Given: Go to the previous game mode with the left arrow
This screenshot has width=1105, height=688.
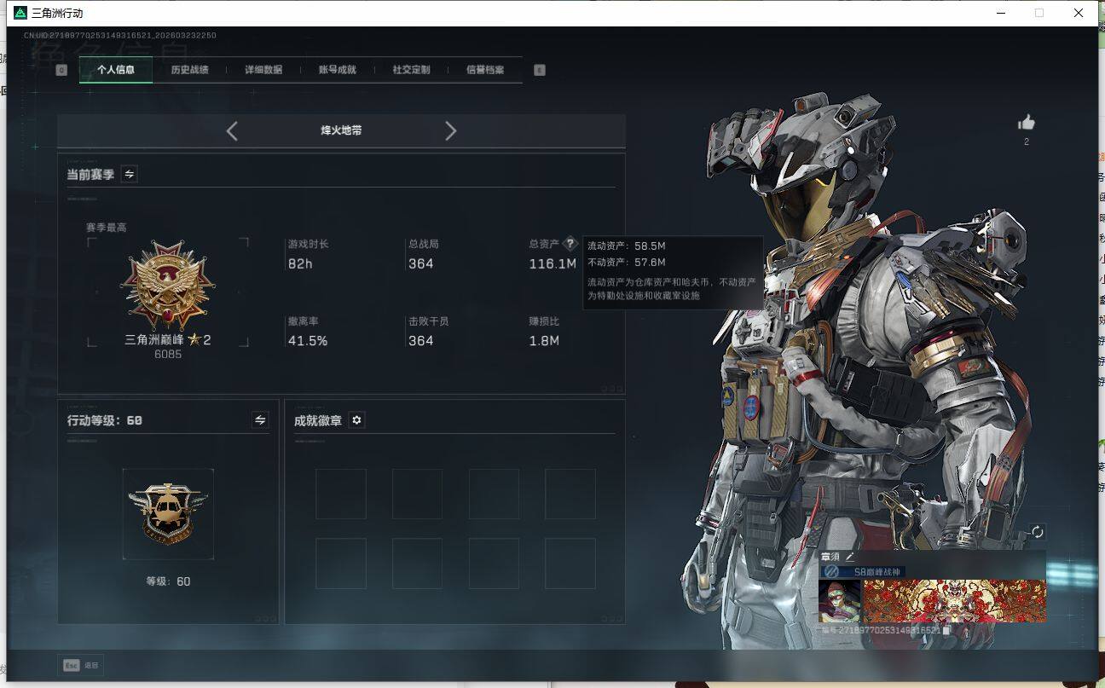Looking at the screenshot, I should [232, 130].
